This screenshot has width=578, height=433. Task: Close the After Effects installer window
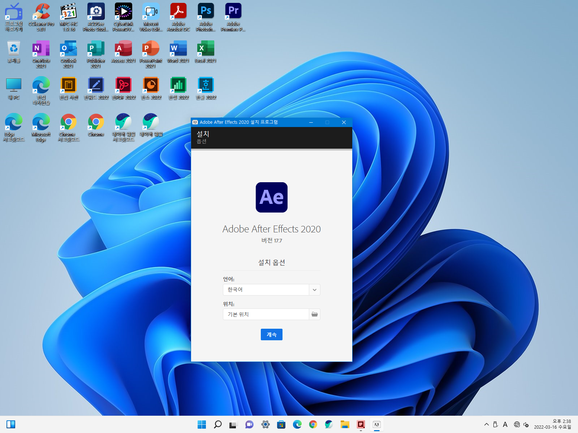click(344, 122)
